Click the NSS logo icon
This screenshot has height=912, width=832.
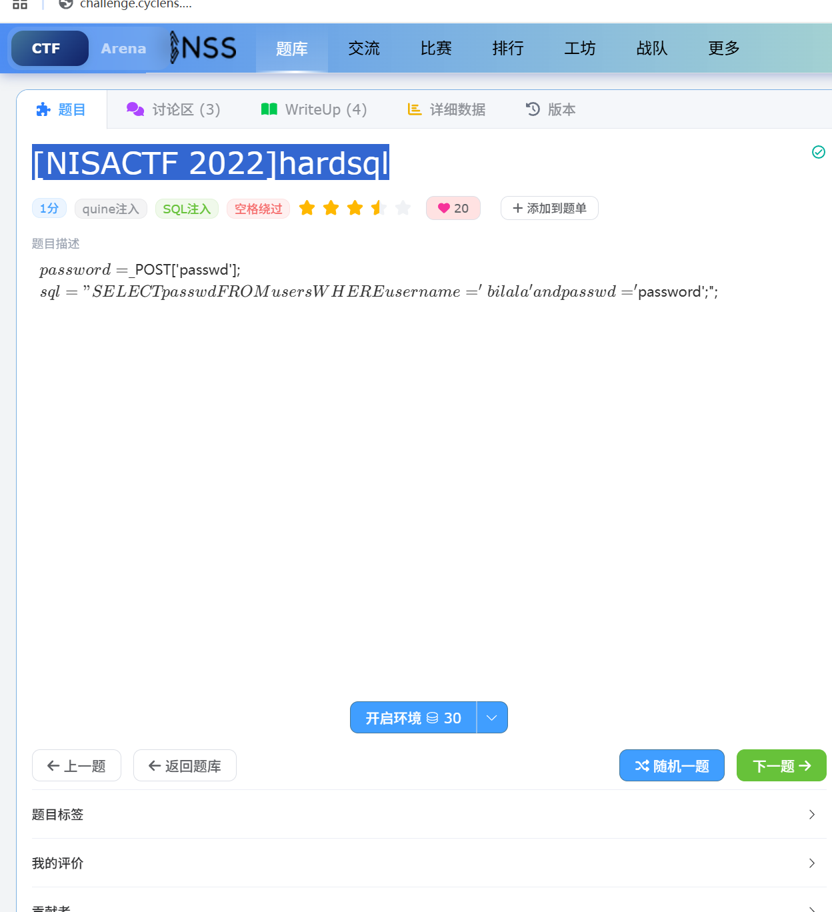(203, 48)
